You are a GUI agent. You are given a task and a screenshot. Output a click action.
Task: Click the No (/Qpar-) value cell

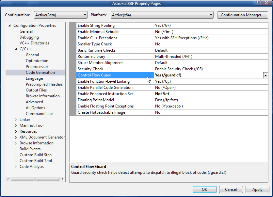coord(211,88)
